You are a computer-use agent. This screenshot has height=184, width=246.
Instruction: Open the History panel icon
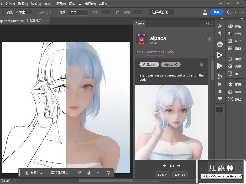point(220,76)
